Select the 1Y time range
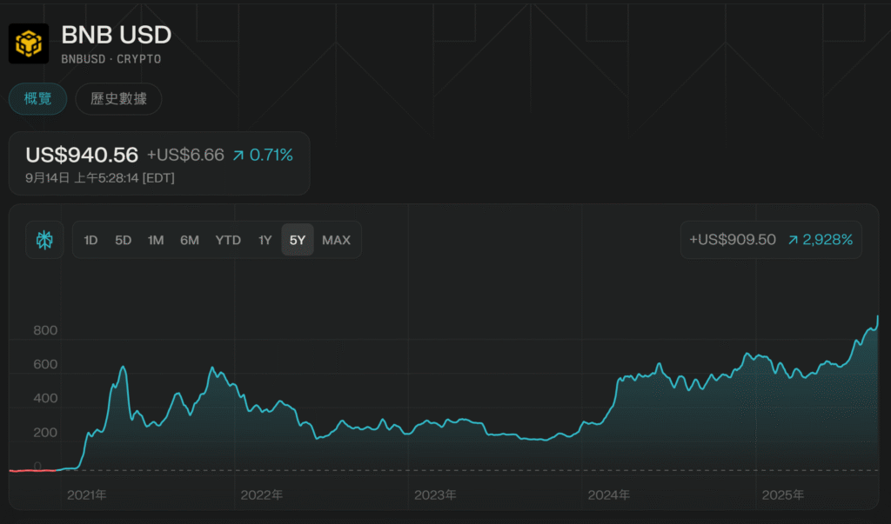Viewport: 891px width, 524px height. (x=265, y=240)
